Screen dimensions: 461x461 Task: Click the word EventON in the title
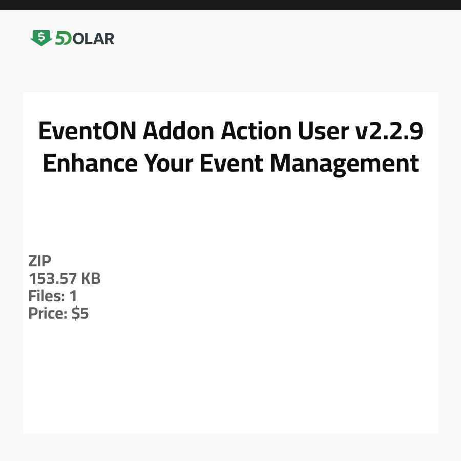point(87,132)
